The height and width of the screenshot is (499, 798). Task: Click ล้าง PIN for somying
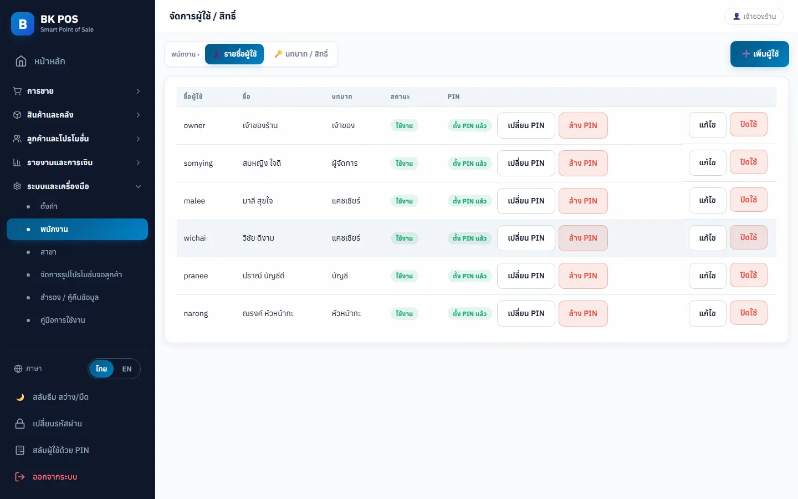[x=583, y=163]
